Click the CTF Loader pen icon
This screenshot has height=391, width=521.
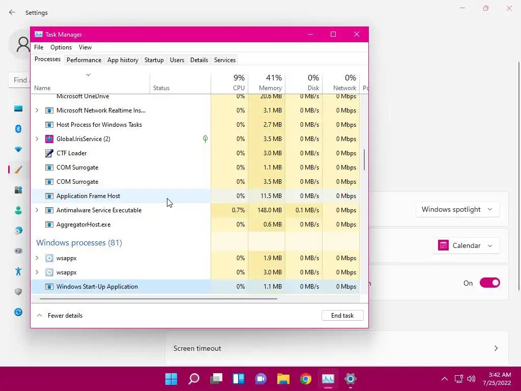(49, 153)
